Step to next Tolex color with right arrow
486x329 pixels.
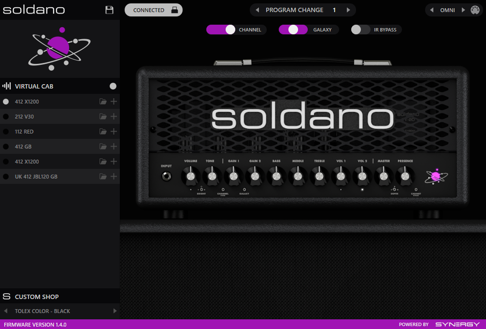tap(115, 311)
